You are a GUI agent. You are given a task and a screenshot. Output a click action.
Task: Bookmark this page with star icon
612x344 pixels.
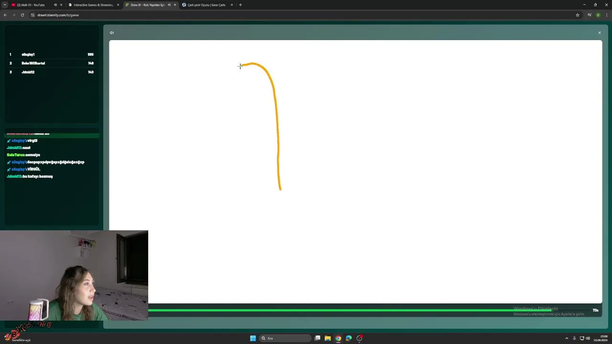(578, 15)
